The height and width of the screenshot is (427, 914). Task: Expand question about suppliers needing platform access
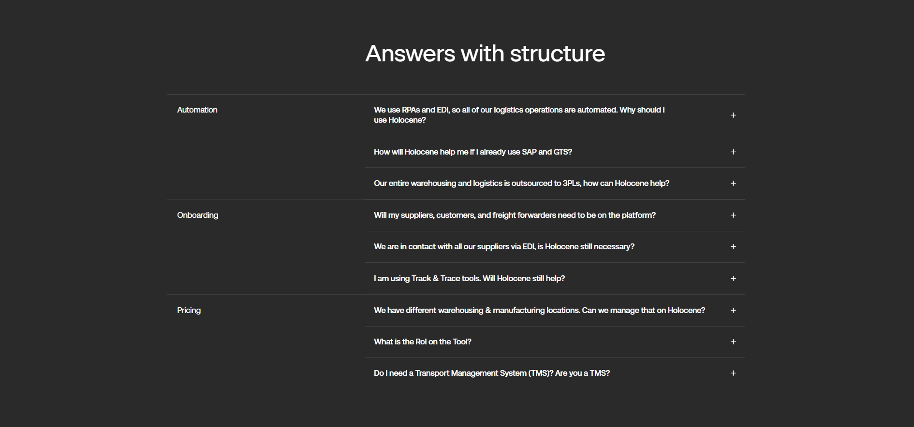coord(515,215)
